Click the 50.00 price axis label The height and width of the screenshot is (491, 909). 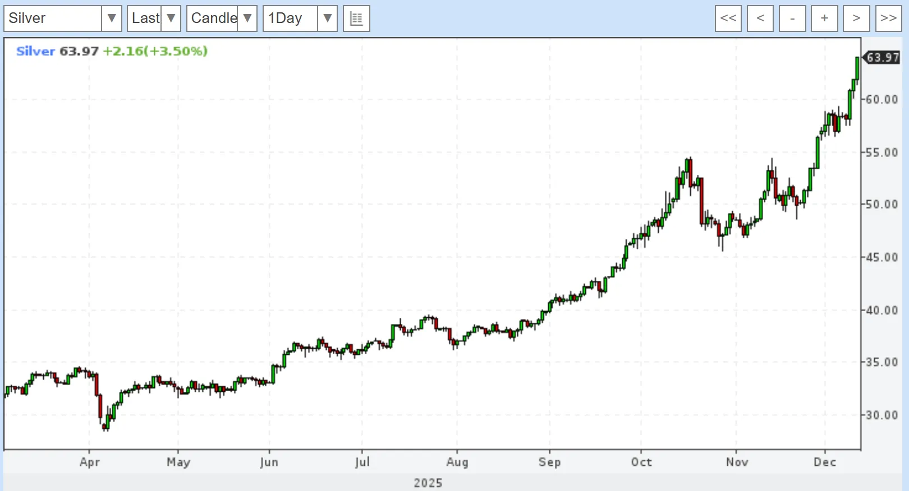(x=882, y=205)
